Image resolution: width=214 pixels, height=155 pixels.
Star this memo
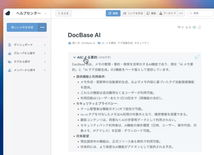point(186,27)
